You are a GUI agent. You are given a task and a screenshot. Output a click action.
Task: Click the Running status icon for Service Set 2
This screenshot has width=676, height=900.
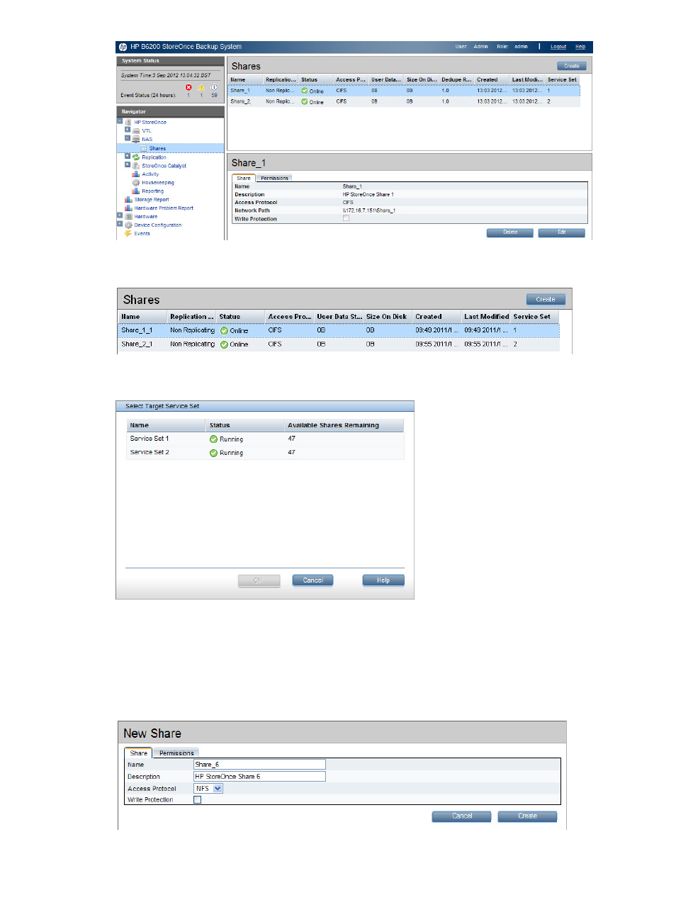click(x=213, y=453)
